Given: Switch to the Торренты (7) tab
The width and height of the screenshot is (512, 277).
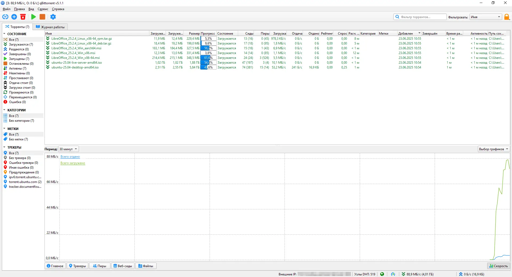Looking at the screenshot, I should 17,27.
